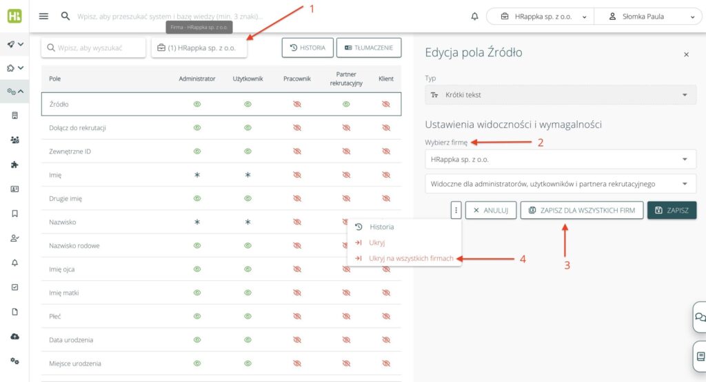Image resolution: width=706 pixels, height=382 pixels.
Task: Toggle Źródło visibility for Pracownik
Action: pos(297,104)
